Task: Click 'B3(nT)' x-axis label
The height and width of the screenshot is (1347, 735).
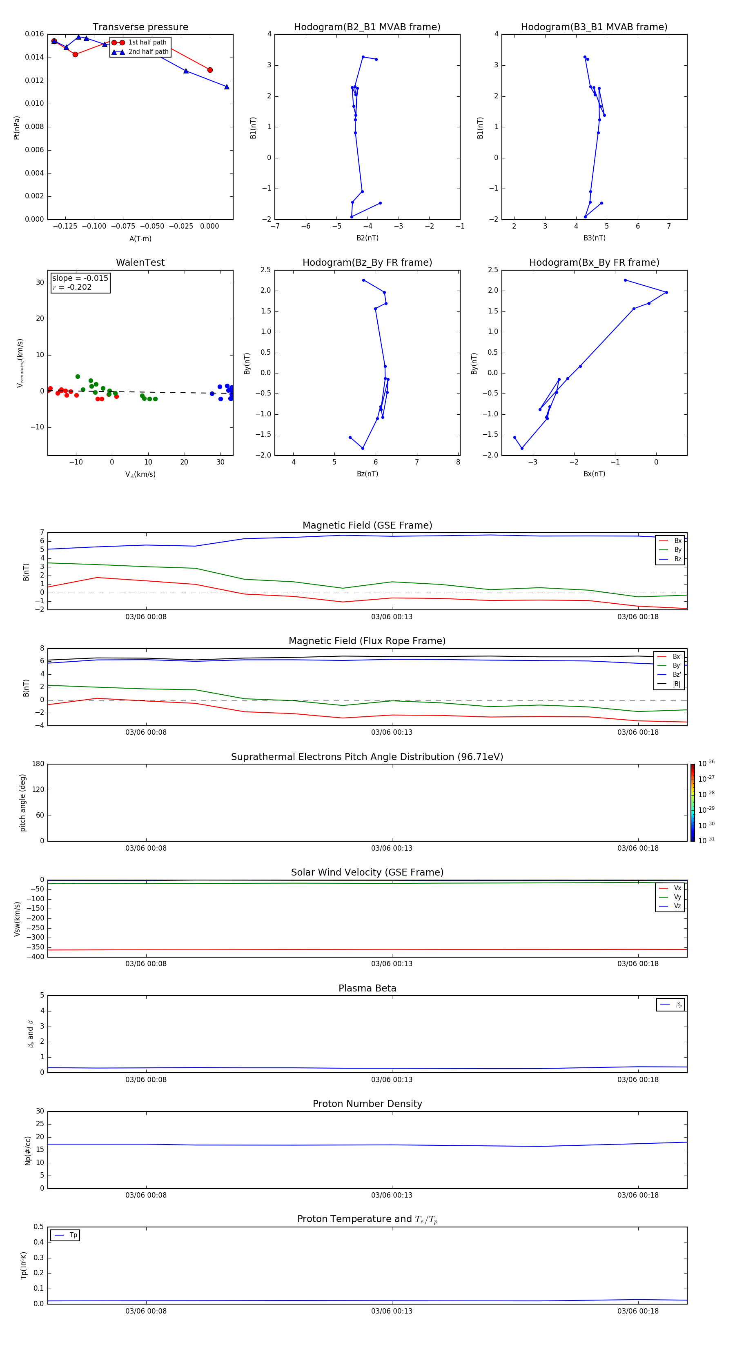Action: [594, 238]
